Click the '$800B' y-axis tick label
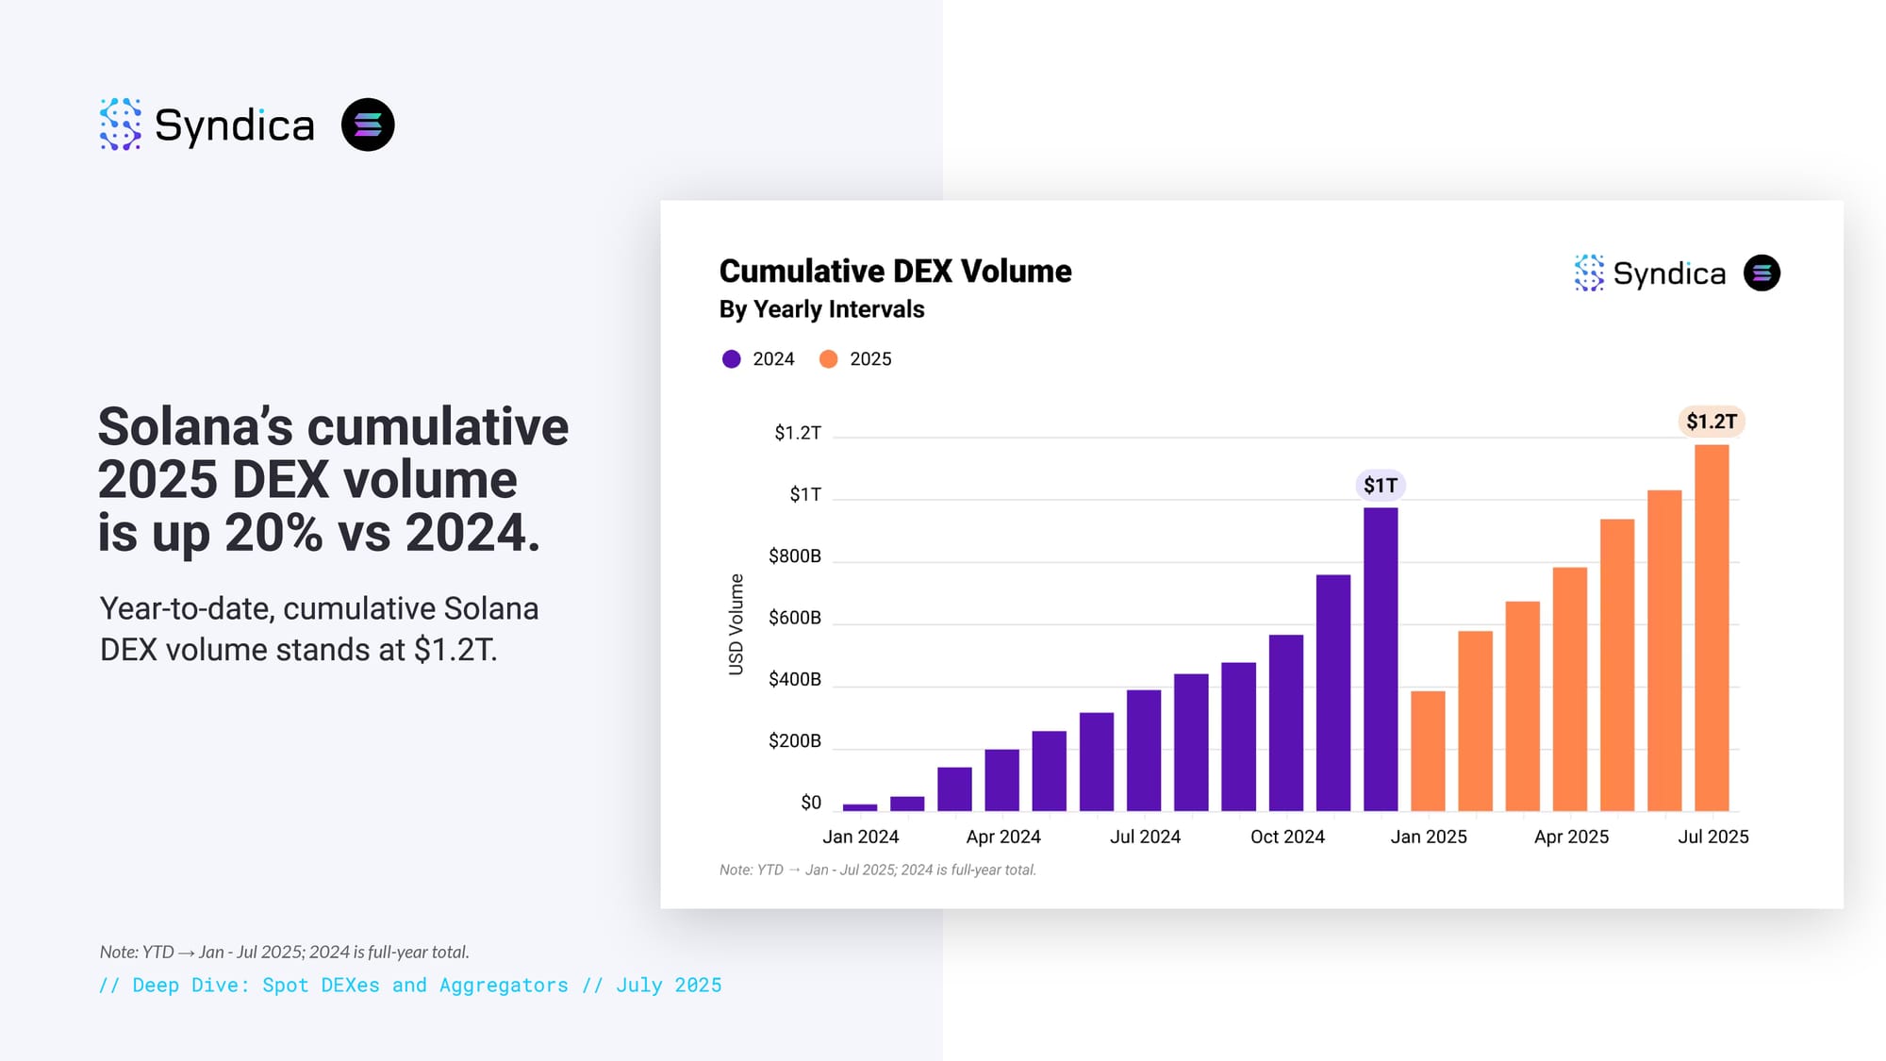The image size is (1886, 1061). (x=795, y=556)
